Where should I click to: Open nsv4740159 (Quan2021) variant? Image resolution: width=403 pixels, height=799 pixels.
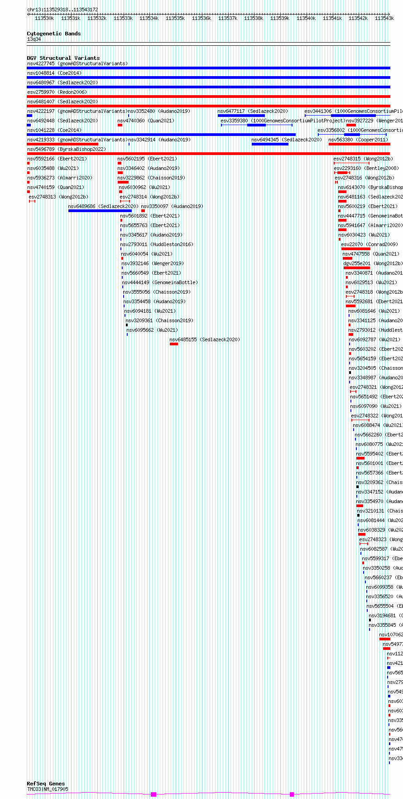pyautogui.click(x=56, y=187)
